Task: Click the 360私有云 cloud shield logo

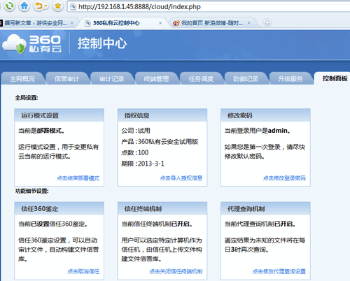Action: coord(32,44)
